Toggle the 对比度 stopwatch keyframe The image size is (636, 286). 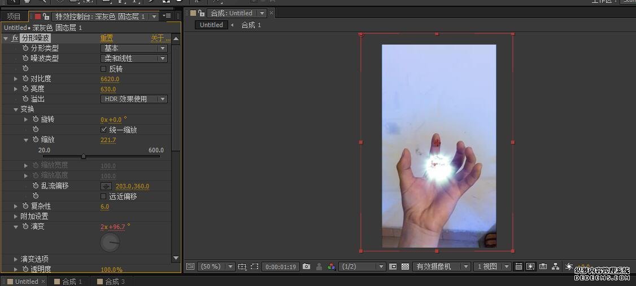25,78
